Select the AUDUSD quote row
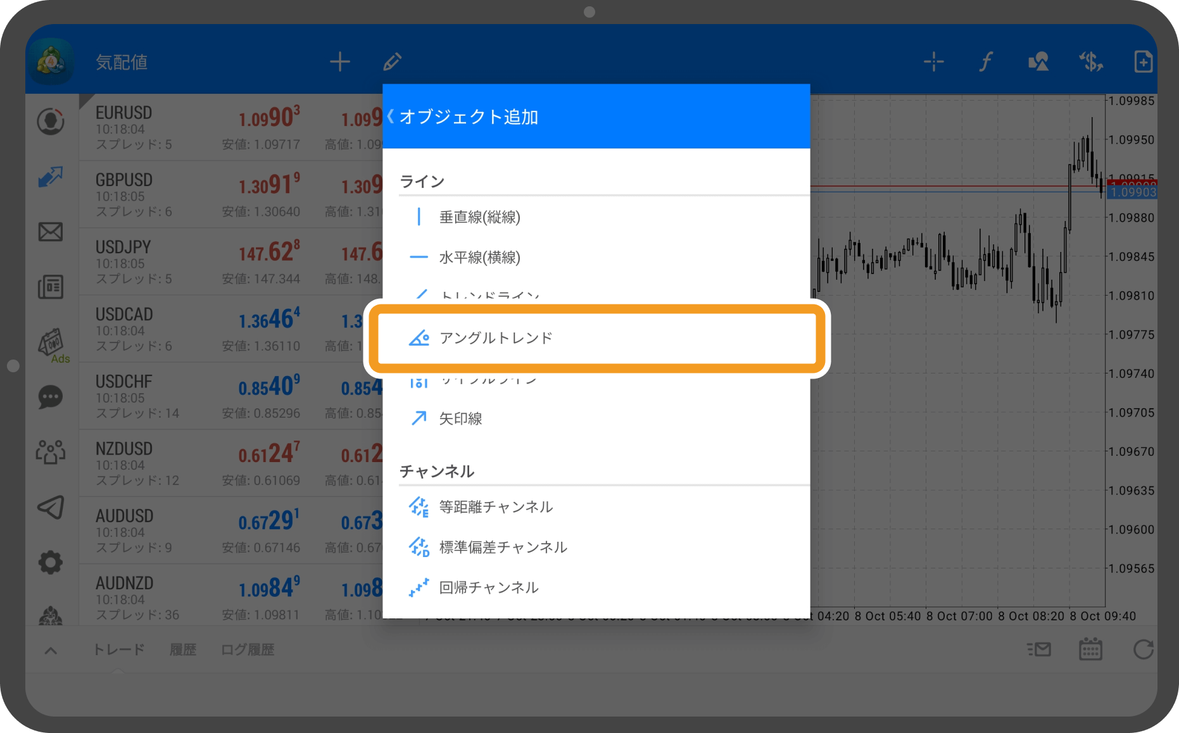Screen dimensions: 1179x733 click(x=230, y=530)
